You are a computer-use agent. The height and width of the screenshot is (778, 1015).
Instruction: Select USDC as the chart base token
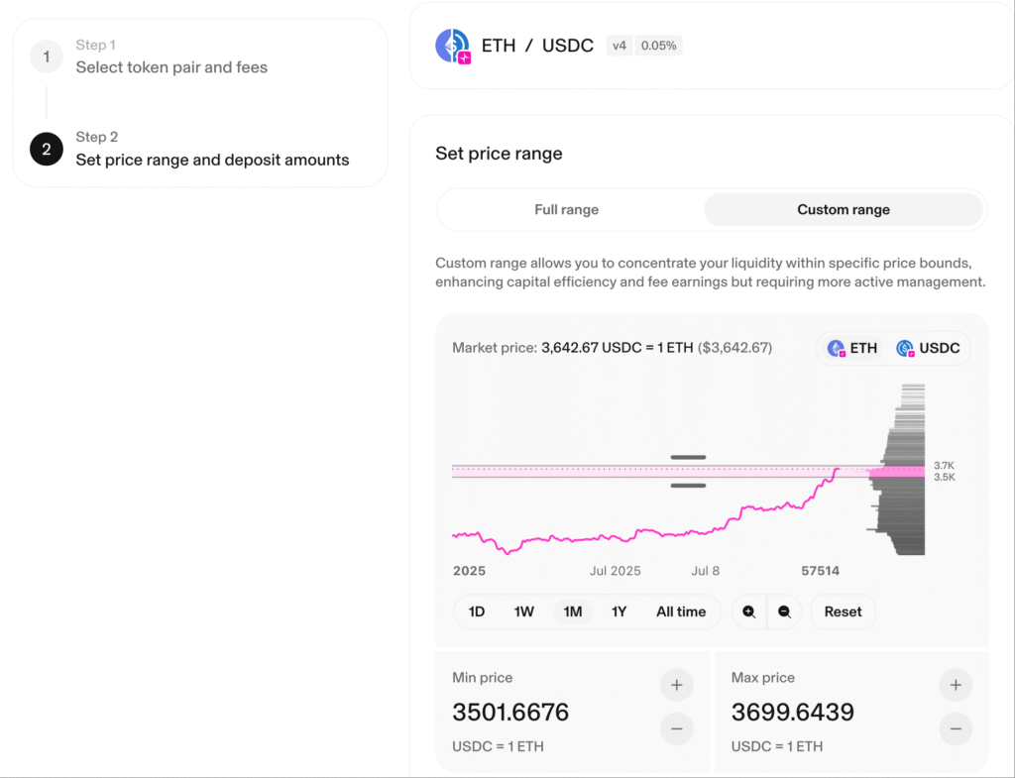pos(928,348)
